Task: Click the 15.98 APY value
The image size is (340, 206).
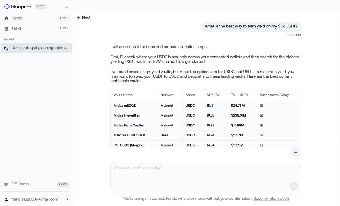Action: pos(211,125)
